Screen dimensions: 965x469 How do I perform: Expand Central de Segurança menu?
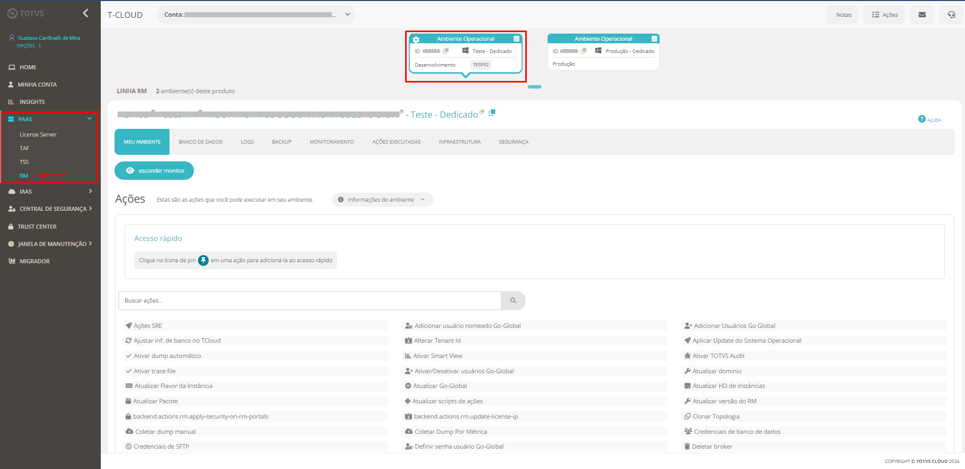tap(50, 209)
